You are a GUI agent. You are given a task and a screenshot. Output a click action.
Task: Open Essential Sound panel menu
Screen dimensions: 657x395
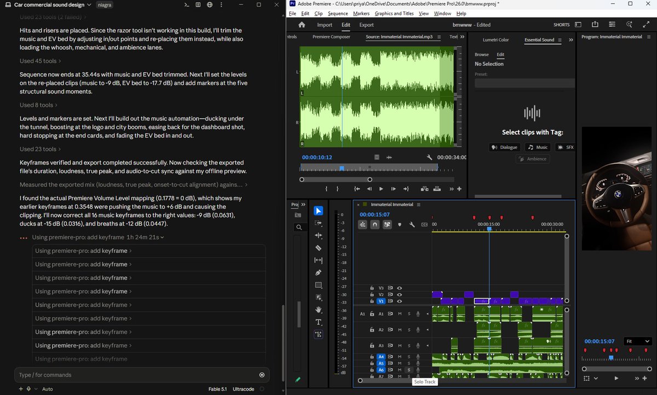[561, 40]
